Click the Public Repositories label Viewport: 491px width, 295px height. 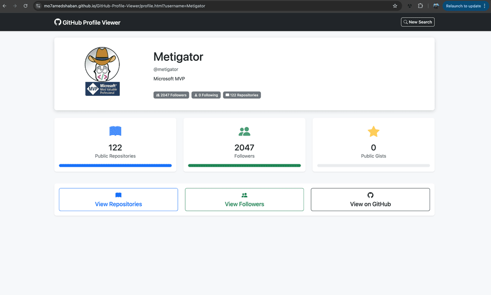click(x=115, y=156)
